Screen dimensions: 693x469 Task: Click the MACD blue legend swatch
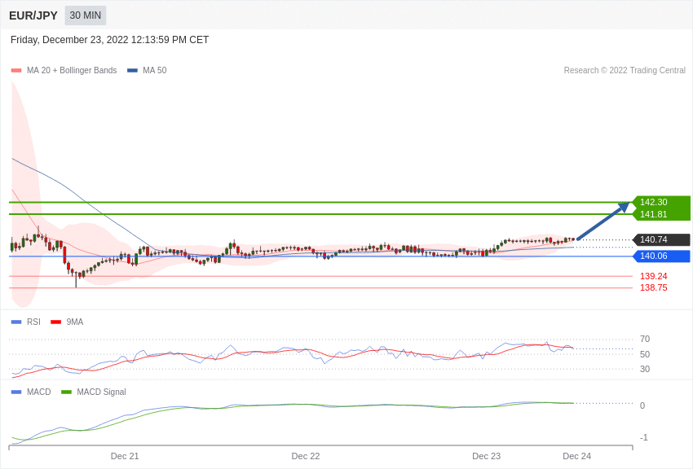pos(16,392)
